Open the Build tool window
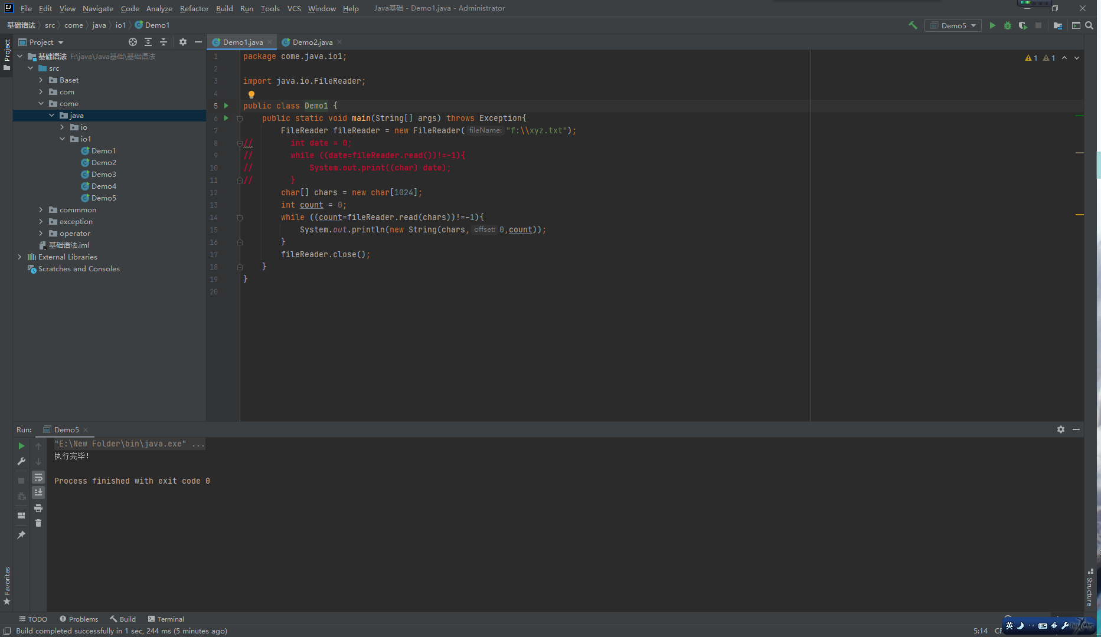Image resolution: width=1101 pixels, height=637 pixels. pos(123,619)
